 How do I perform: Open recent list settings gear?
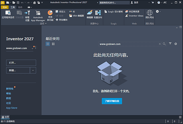[176, 44]
